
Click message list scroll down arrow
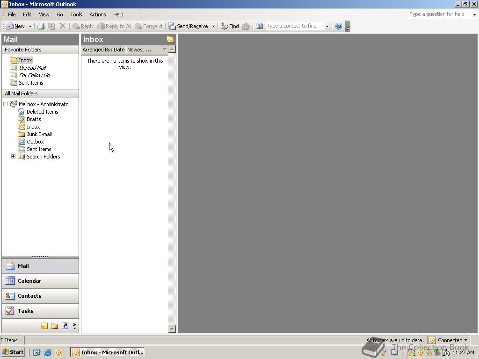tap(172, 329)
